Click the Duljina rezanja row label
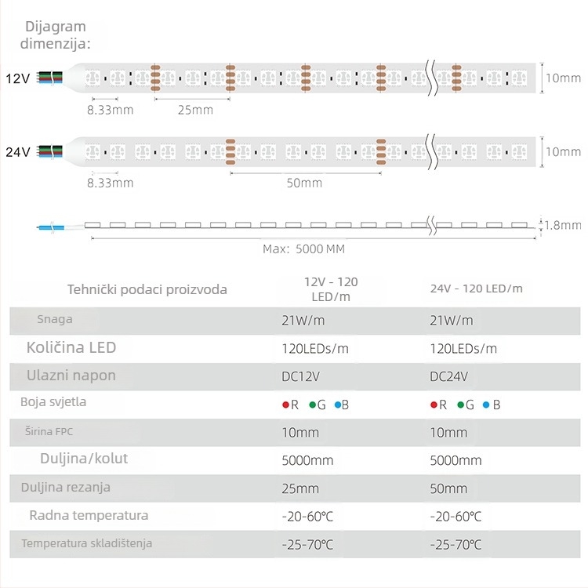 (66, 487)
